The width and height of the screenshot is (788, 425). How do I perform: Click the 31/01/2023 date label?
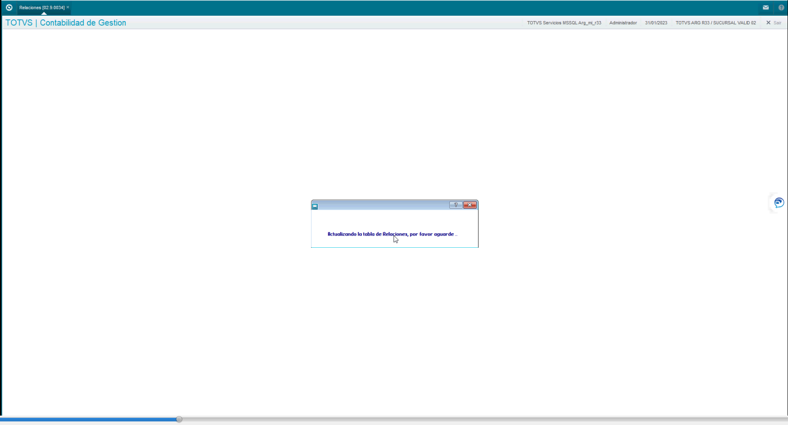coord(656,23)
